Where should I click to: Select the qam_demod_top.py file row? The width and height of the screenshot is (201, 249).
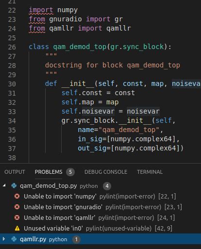tap(100, 185)
